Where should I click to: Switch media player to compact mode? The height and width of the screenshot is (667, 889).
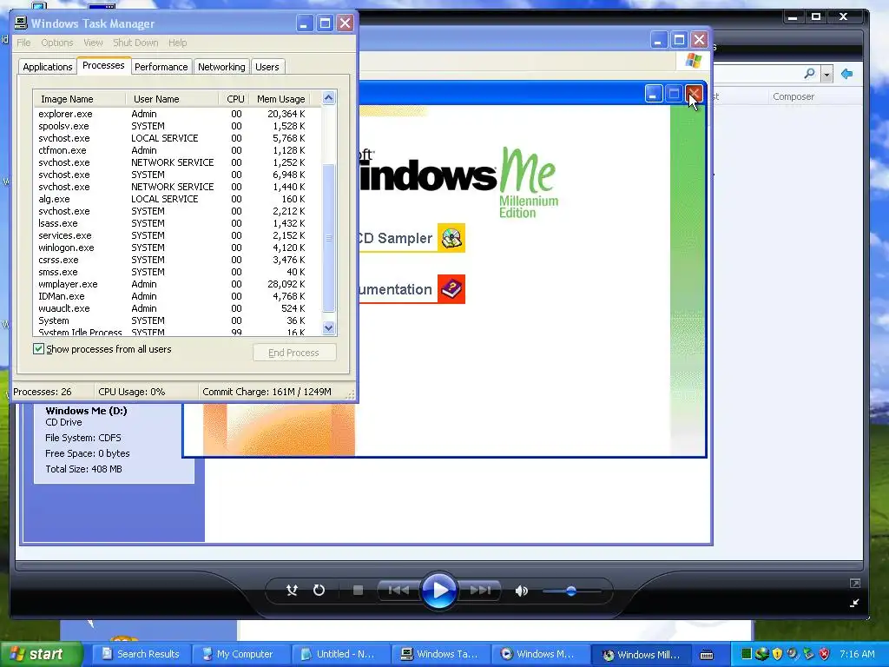855,603
